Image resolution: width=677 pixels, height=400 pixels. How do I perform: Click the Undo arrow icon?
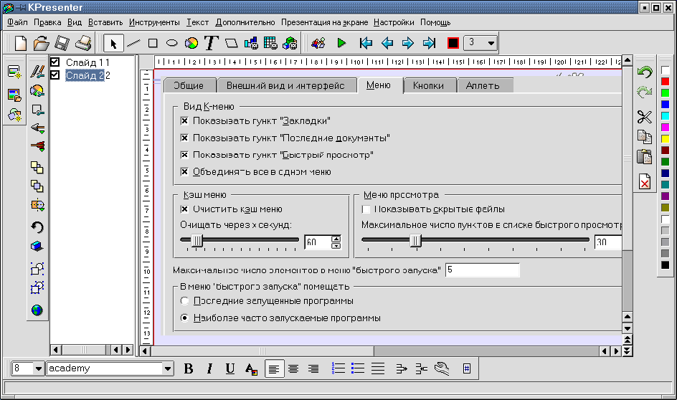[644, 72]
